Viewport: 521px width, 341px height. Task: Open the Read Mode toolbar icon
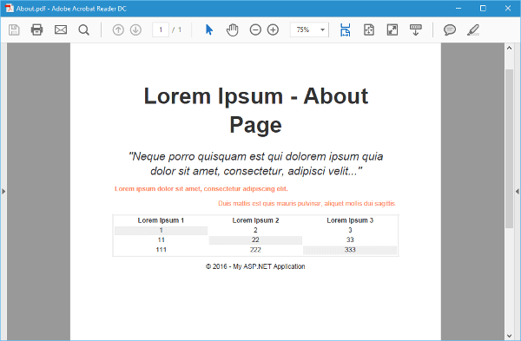[416, 30]
